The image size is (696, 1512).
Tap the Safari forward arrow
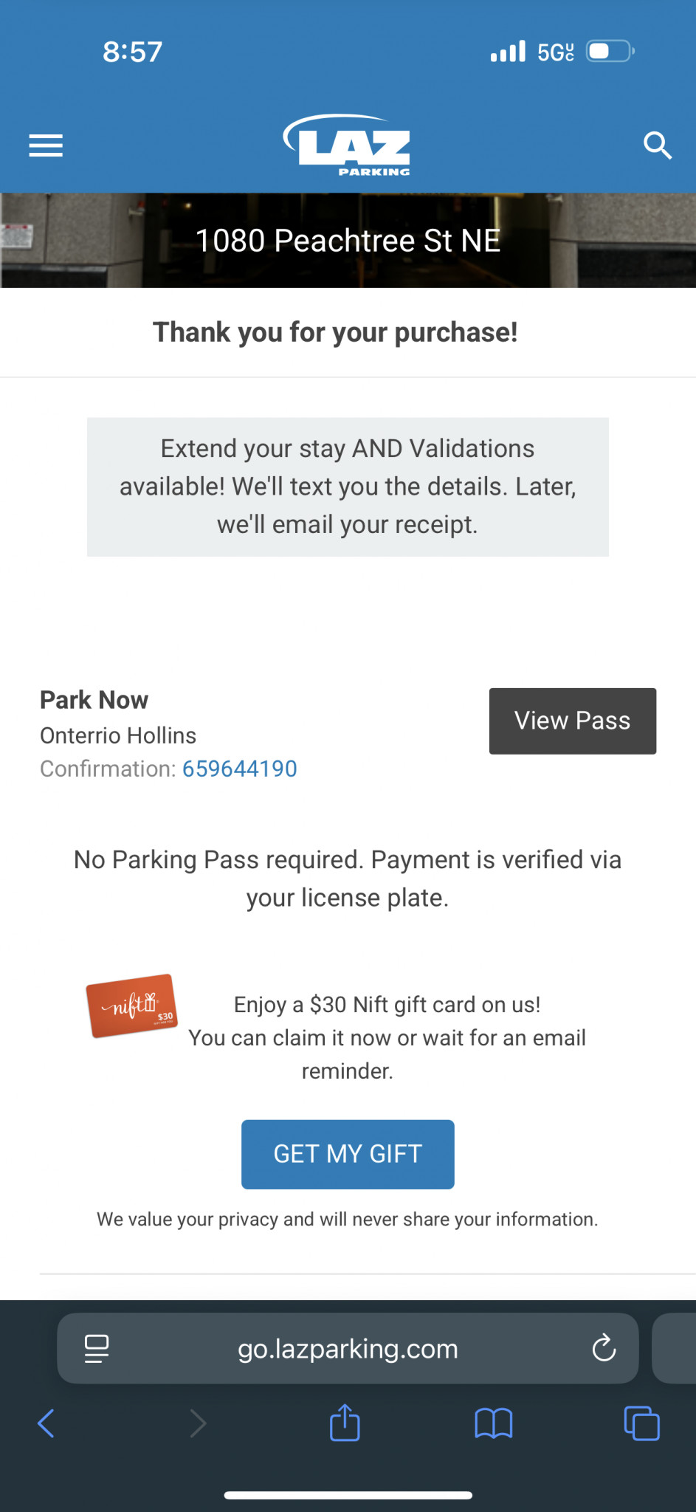click(197, 1423)
